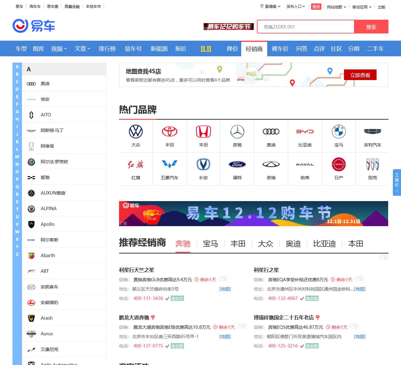The width and height of the screenshot is (401, 365).
Task: Click the 11.11 nav promotion item
Action: point(206,48)
